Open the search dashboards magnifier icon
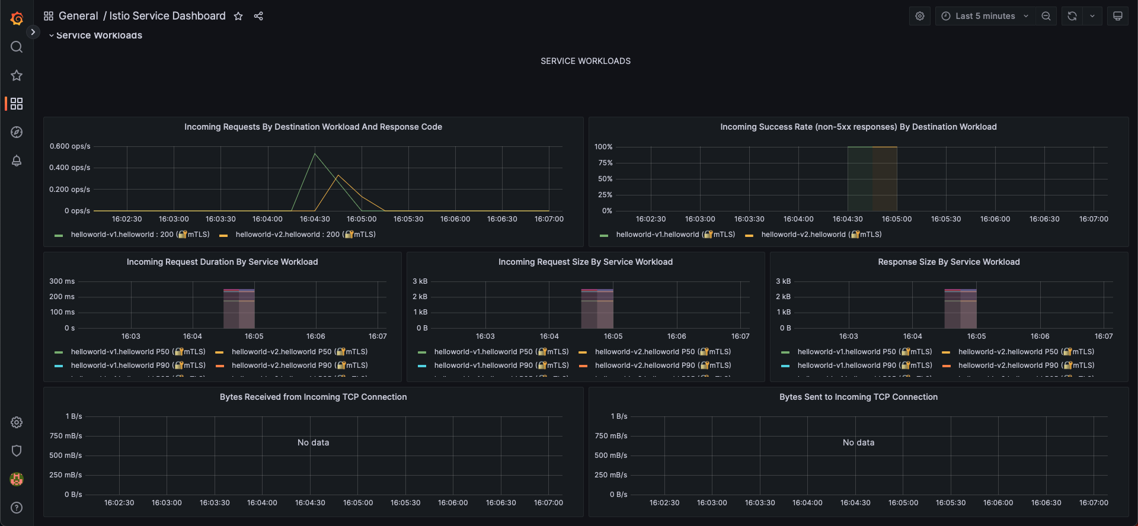Viewport: 1138px width, 526px height. pyautogui.click(x=17, y=47)
